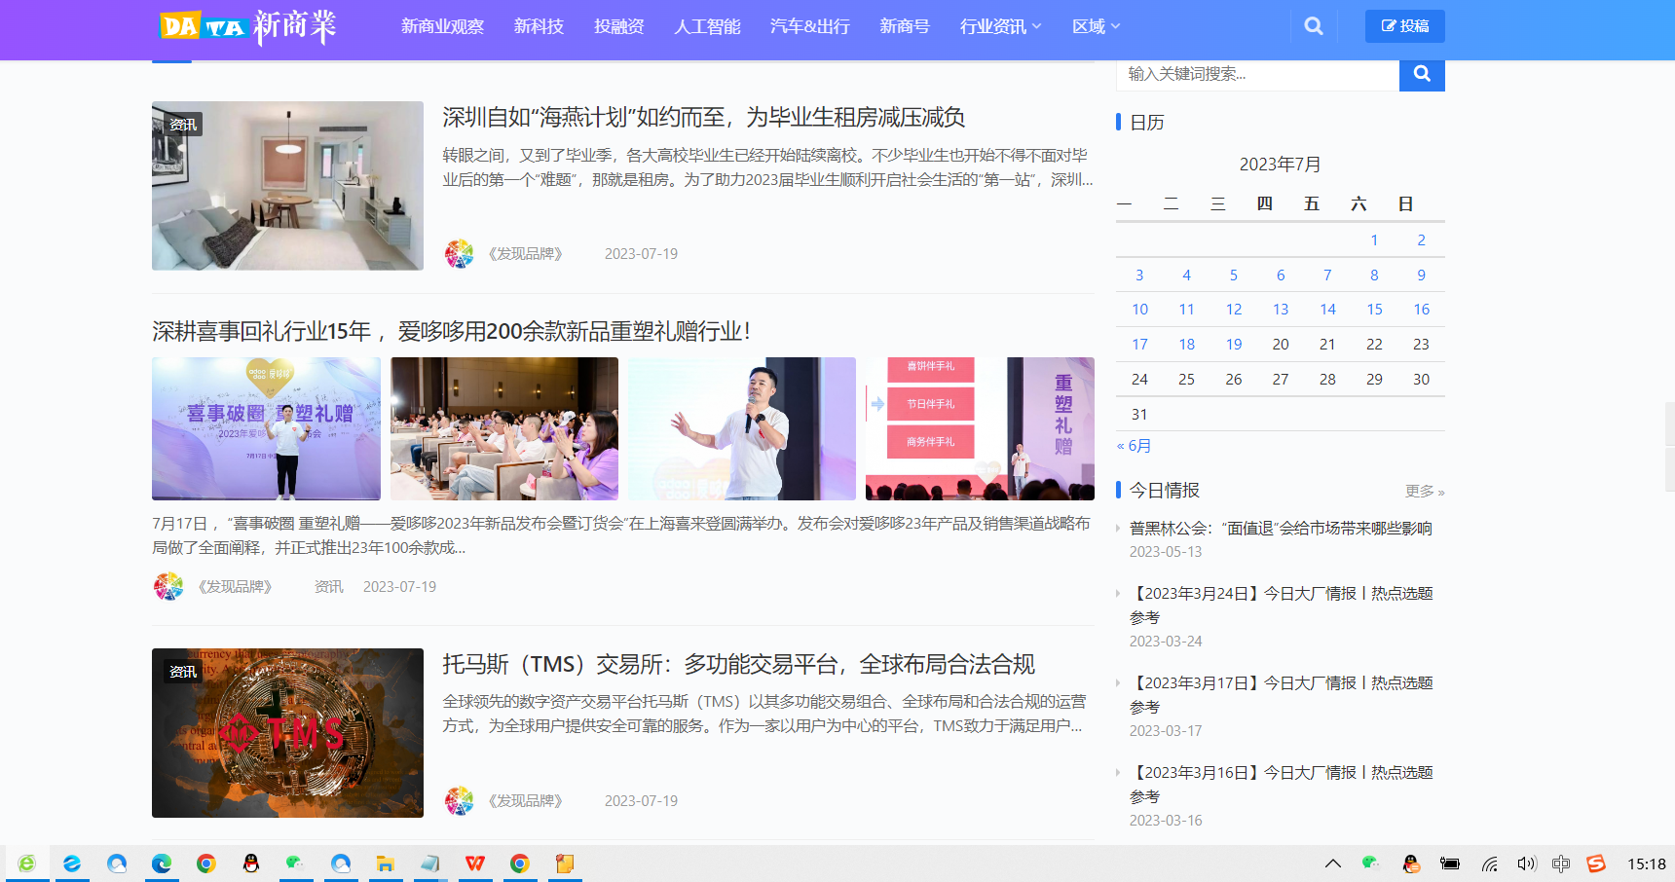
Task: Select July 1 on the calendar
Action: 1374,240
